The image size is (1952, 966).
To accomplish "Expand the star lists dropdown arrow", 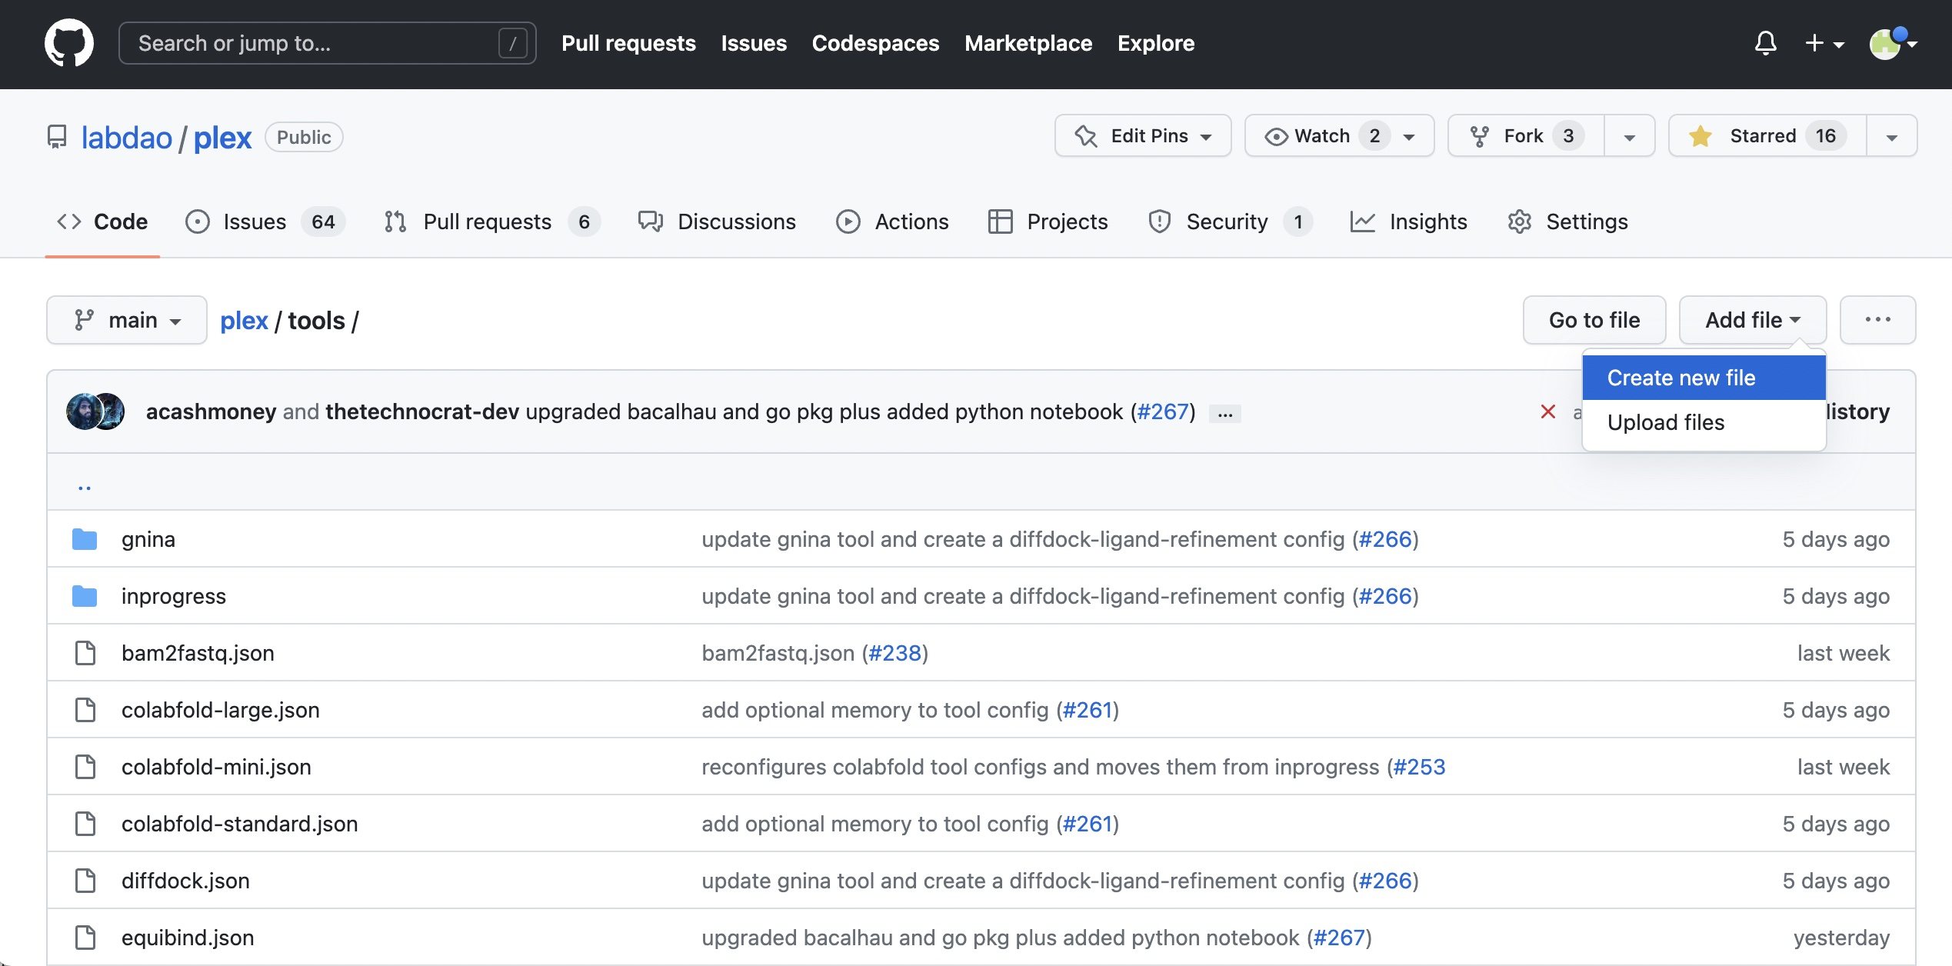I will click(1892, 136).
